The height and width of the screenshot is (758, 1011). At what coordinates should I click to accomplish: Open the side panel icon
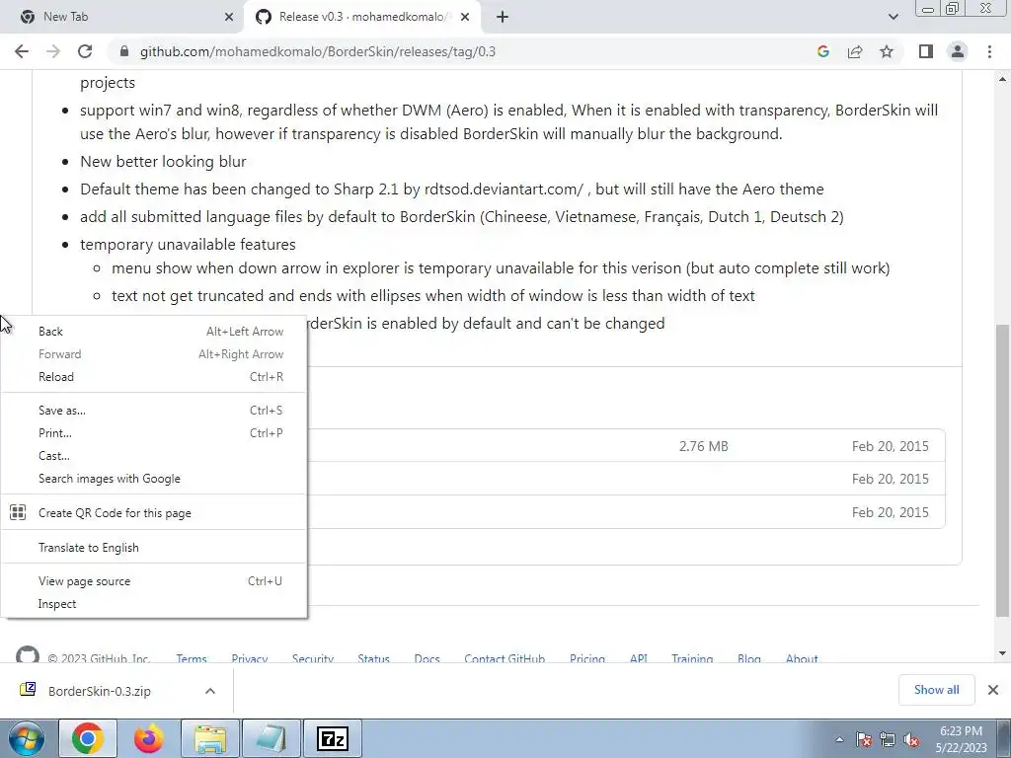(x=926, y=51)
